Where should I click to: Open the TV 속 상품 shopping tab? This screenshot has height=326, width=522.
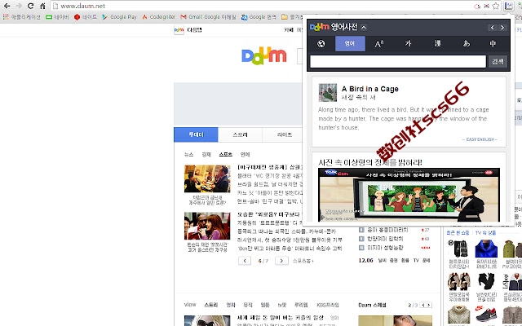486,233
